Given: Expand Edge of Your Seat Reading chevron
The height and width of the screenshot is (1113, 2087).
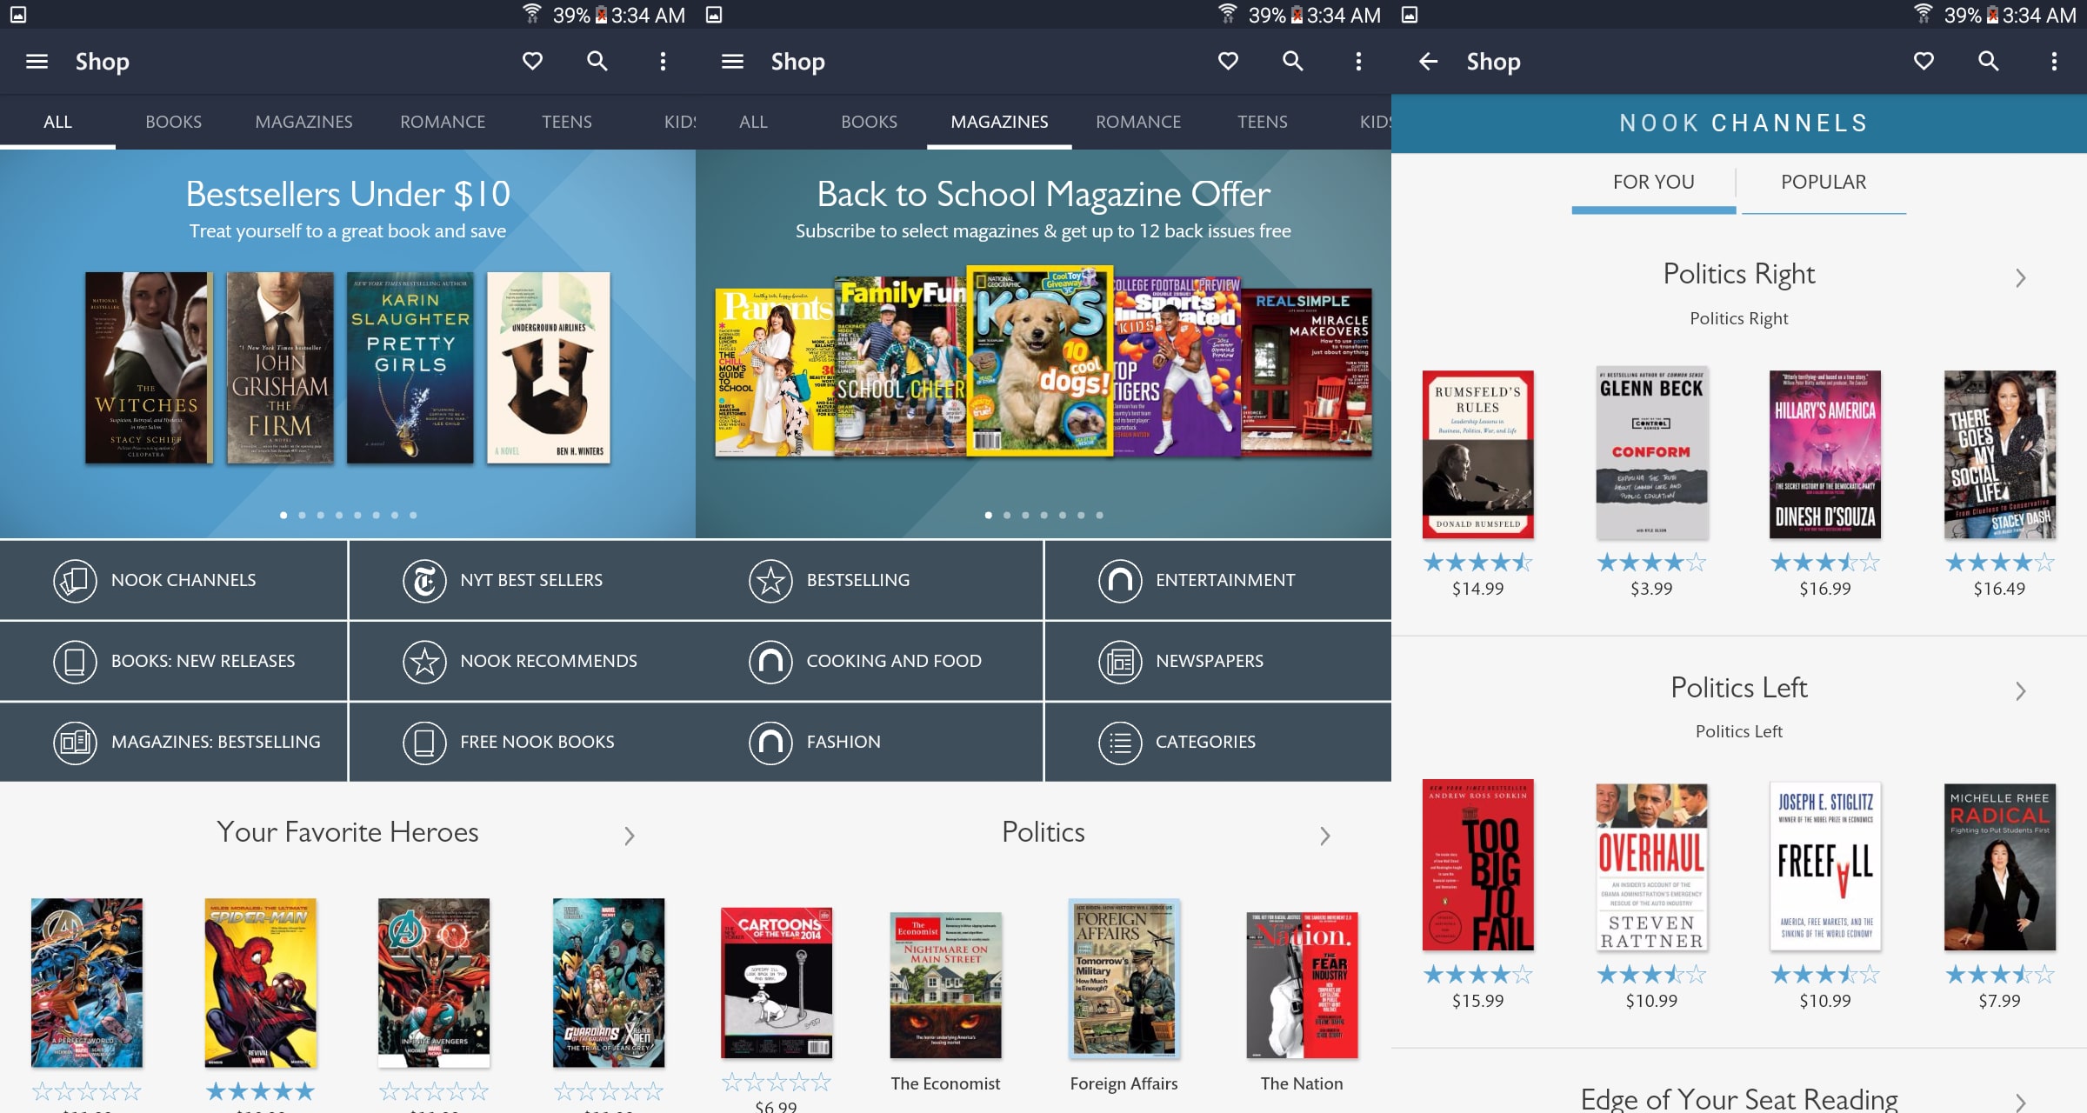Looking at the screenshot, I should (2021, 1103).
